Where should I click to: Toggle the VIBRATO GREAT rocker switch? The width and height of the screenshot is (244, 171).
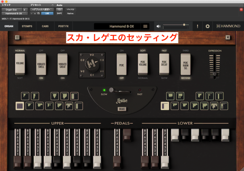coord(62,64)
